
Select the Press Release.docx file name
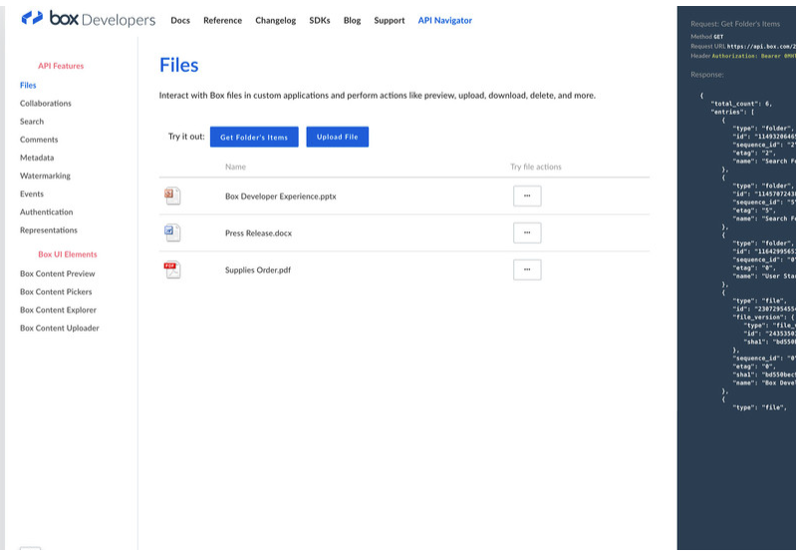pos(259,233)
